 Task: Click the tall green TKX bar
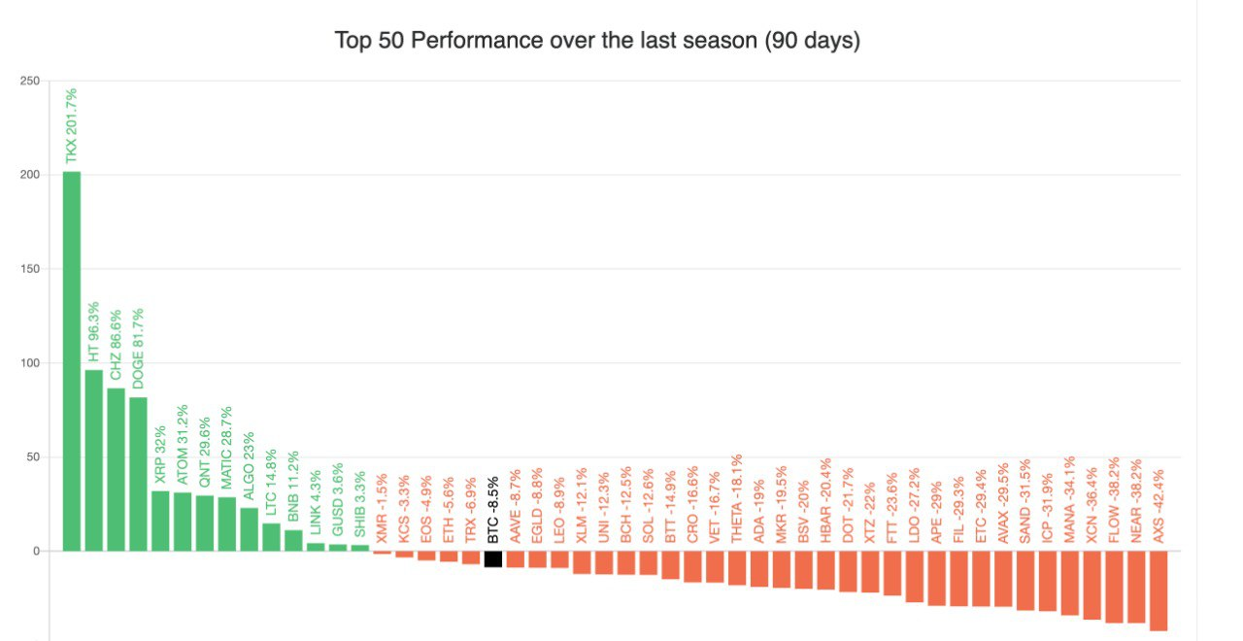pos(72,361)
